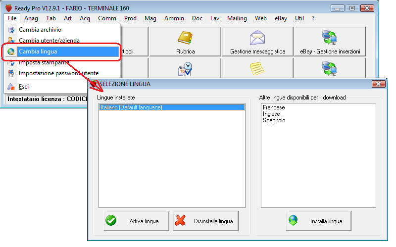396x247 pixels.
Task: Open the Comm menu
Action: tap(107, 18)
